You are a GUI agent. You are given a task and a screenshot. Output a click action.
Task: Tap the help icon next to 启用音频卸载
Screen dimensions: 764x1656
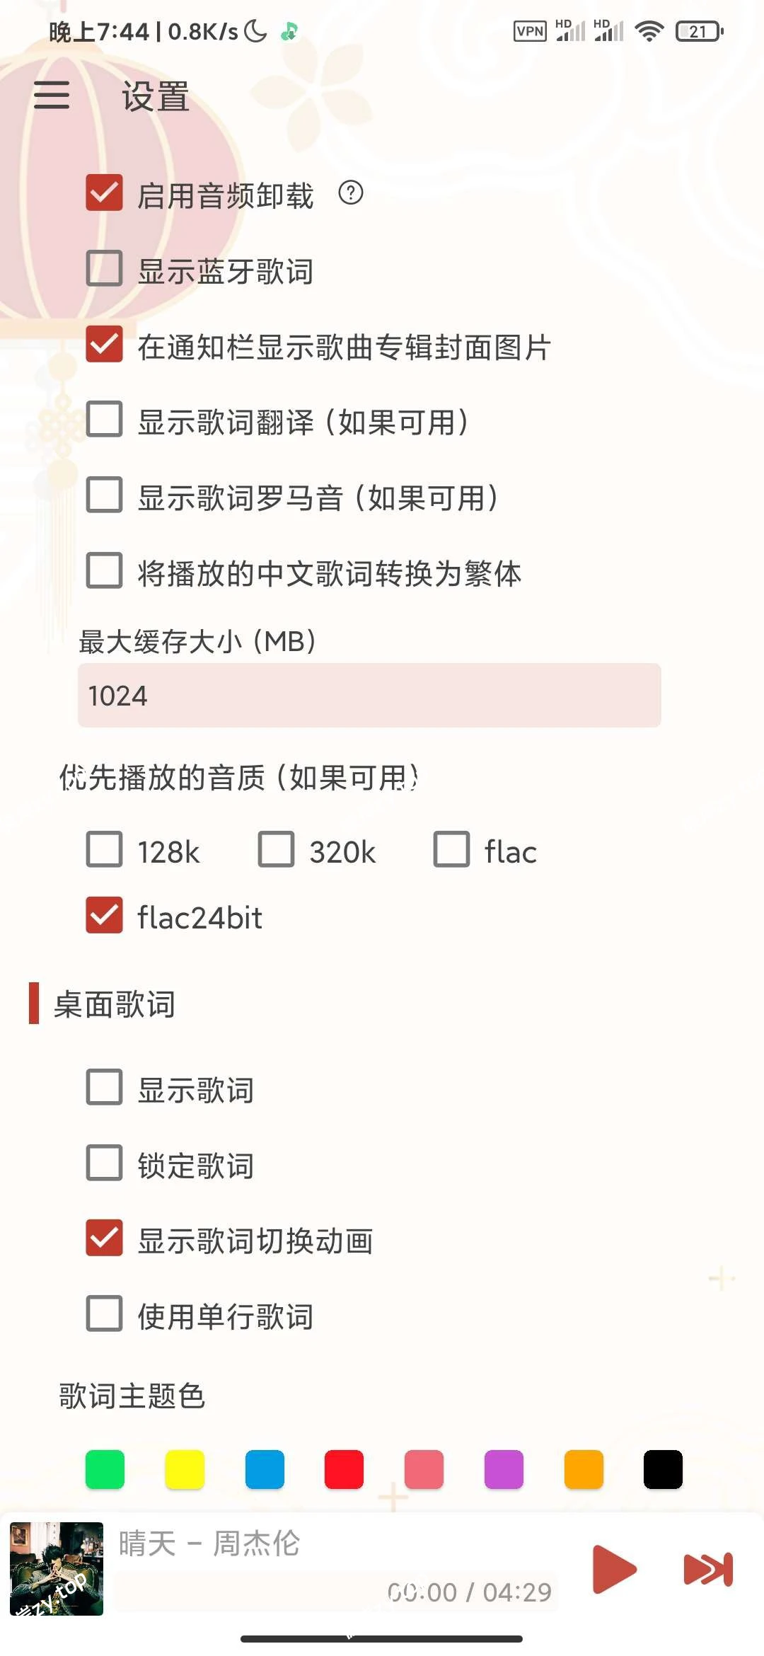coord(350,193)
